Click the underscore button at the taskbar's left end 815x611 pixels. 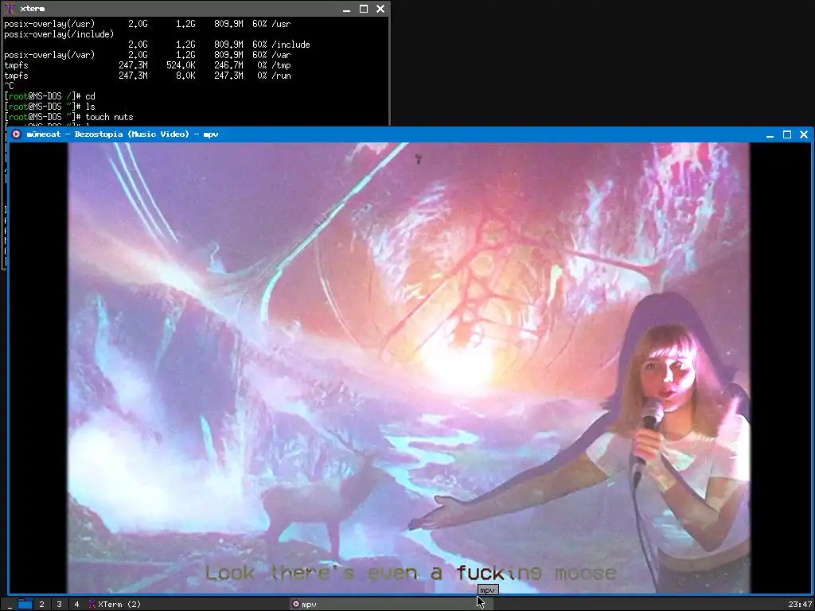point(10,605)
